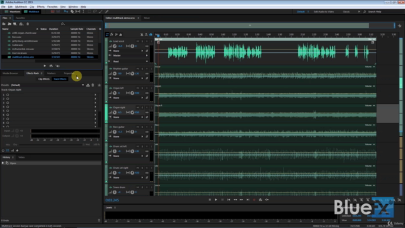This screenshot has height=228, width=405.
Task: Click the red Record button
Action: coord(254,199)
